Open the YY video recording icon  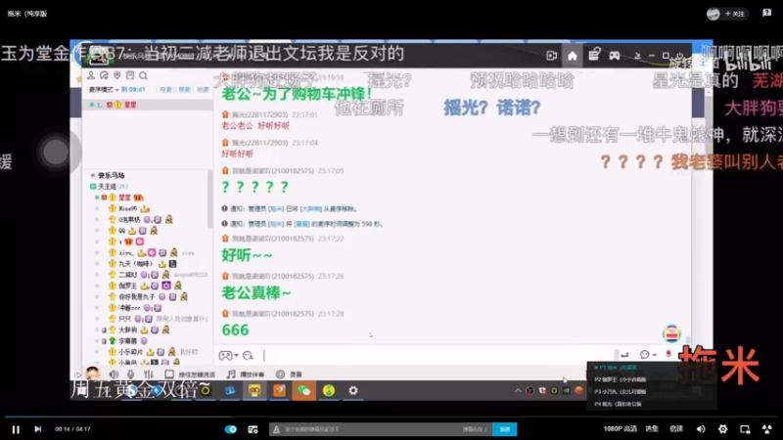(x=551, y=56)
